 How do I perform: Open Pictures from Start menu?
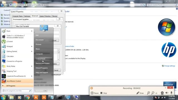point(38,44)
